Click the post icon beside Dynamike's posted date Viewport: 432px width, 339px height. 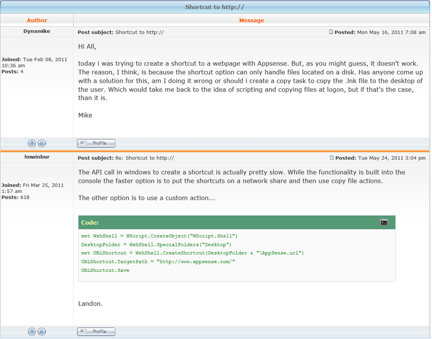point(331,32)
